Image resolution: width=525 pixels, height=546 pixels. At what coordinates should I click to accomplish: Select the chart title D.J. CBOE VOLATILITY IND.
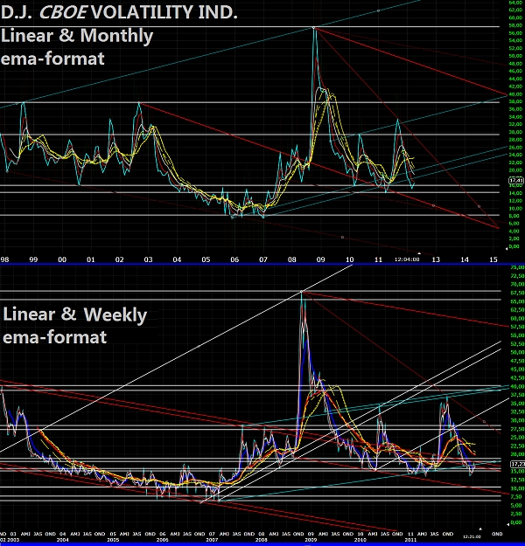pos(119,12)
